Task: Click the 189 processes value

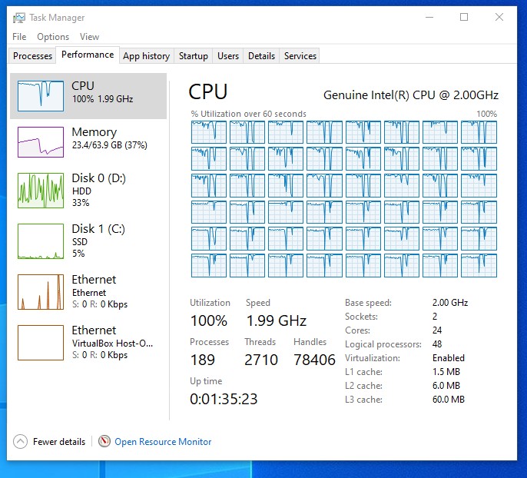Action: [202, 360]
